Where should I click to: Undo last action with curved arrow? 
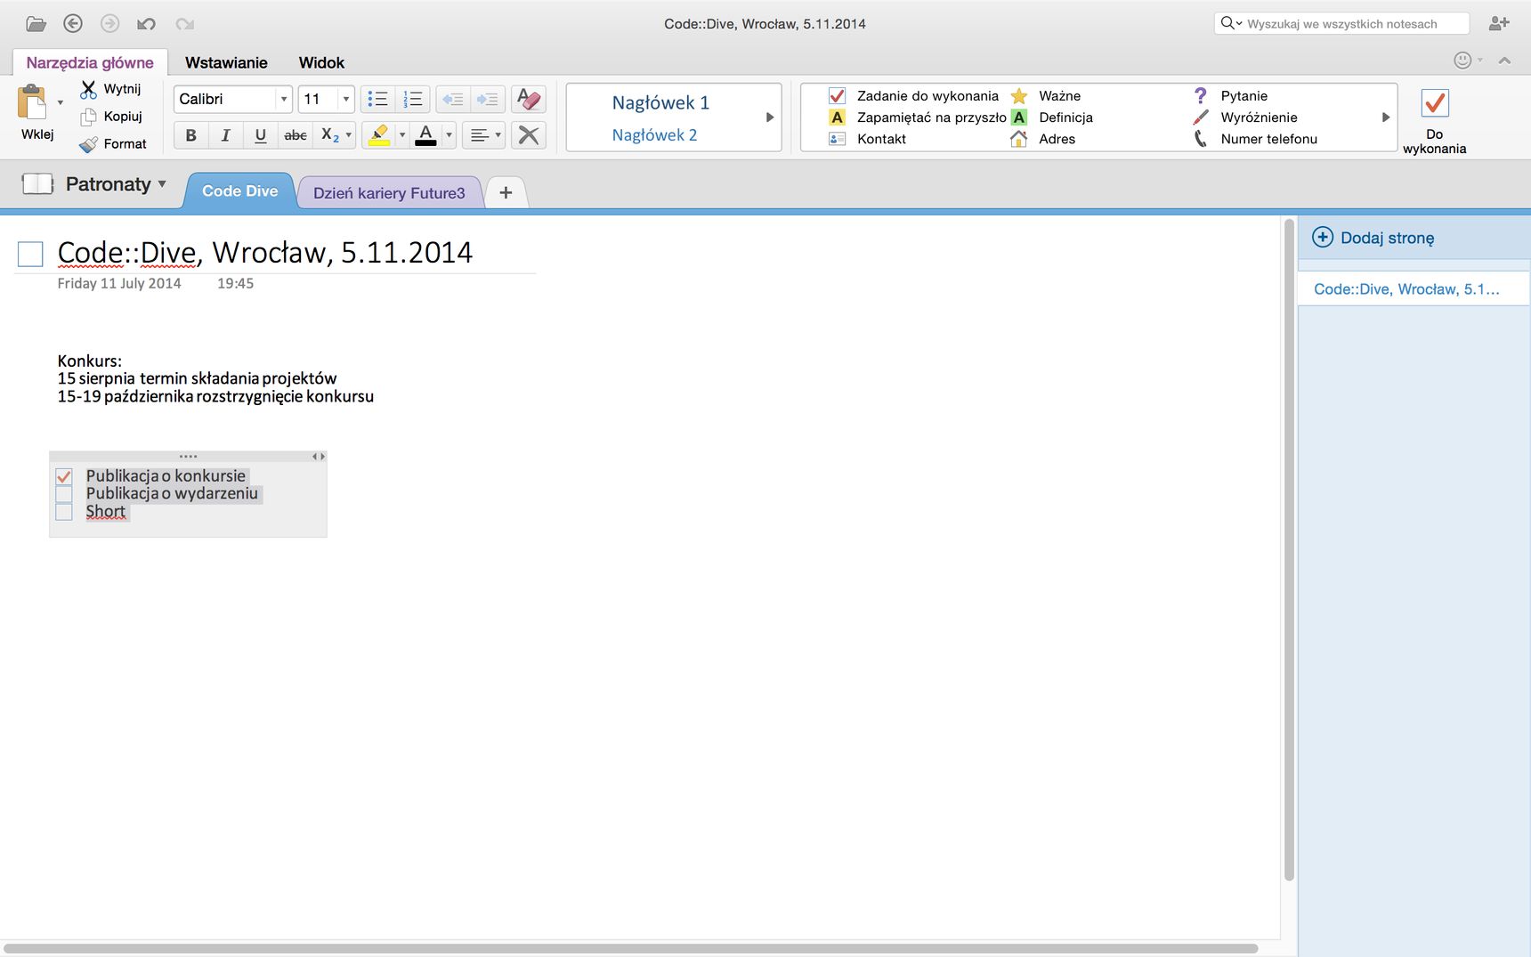pos(147,24)
